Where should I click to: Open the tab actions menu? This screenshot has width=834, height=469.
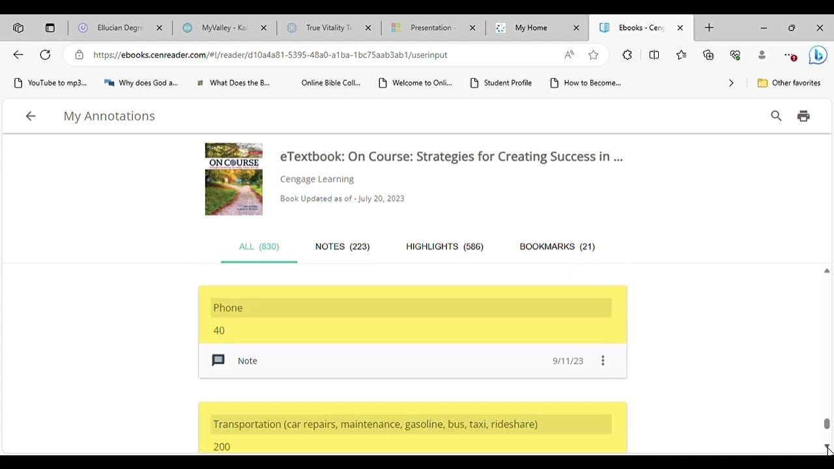click(x=50, y=28)
